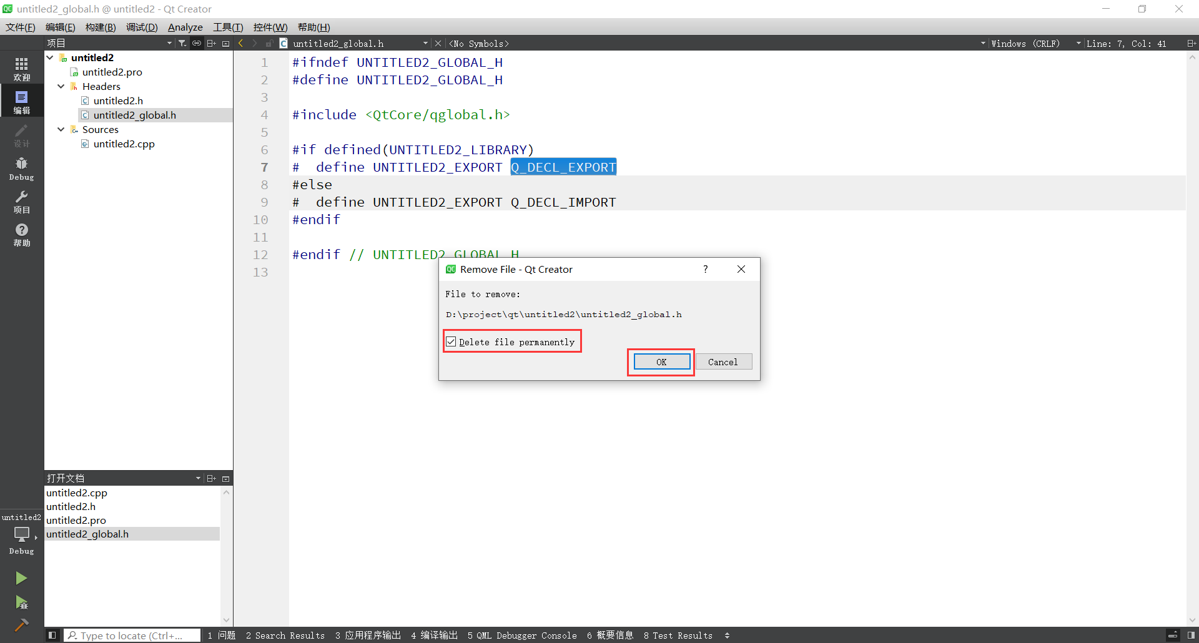Split the editor view
Screen dimensions: 1199x643
tap(1191, 43)
